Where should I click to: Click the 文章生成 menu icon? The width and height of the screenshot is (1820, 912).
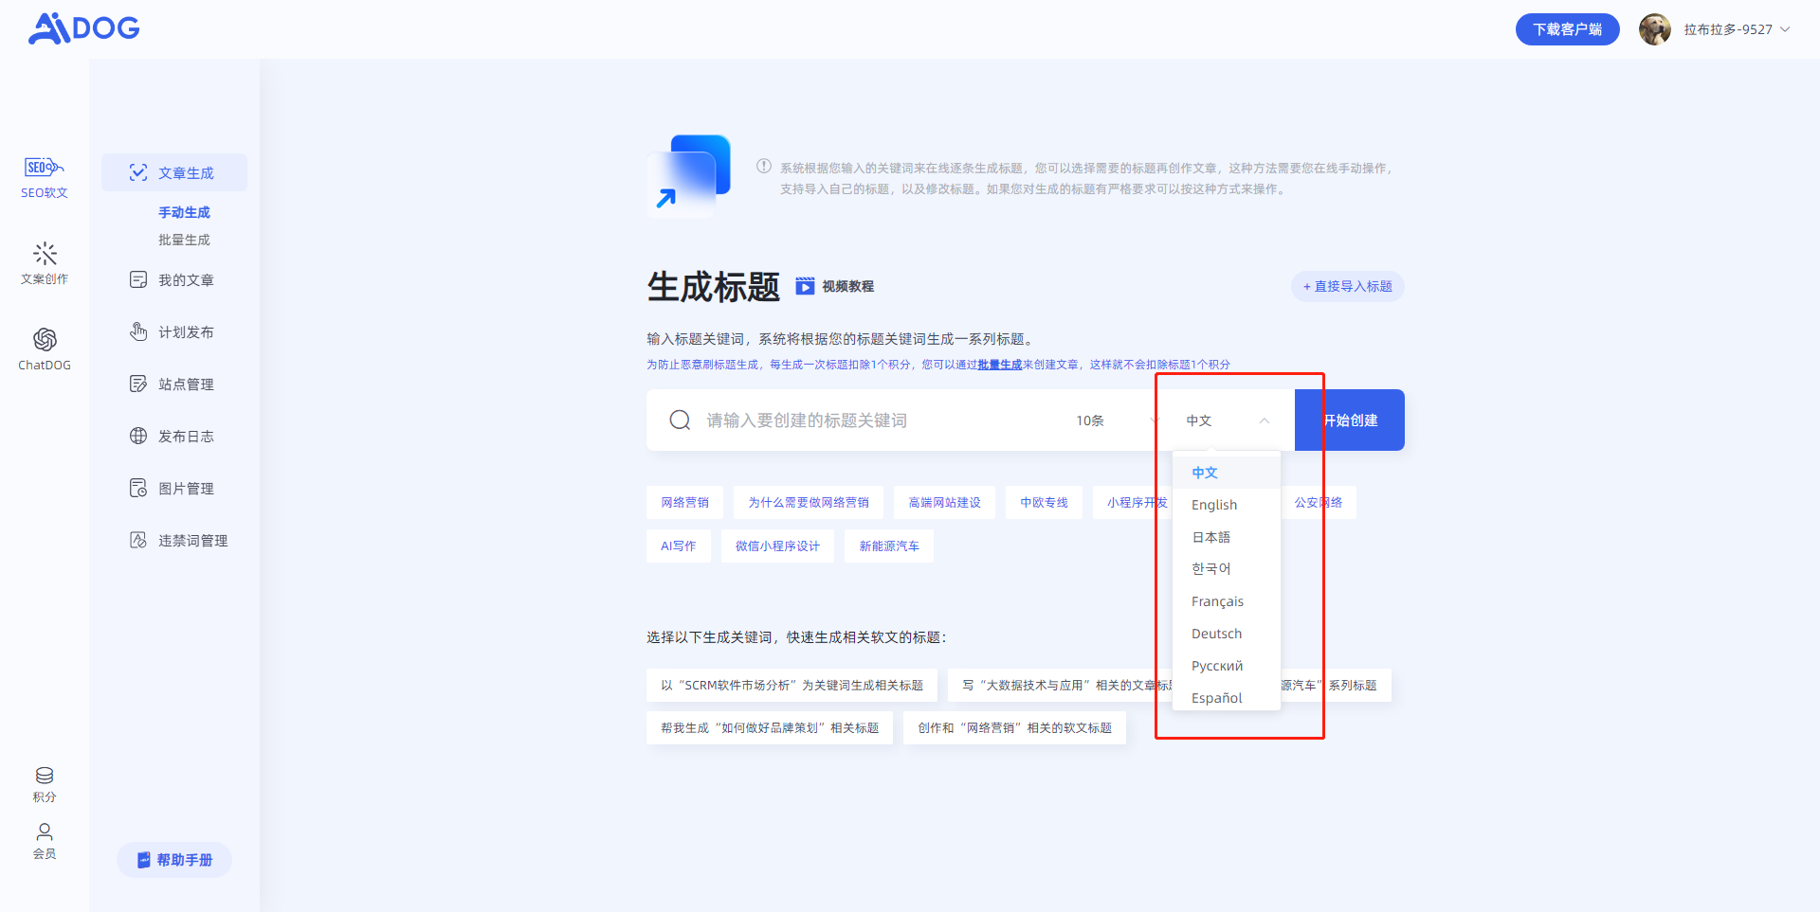point(138,172)
